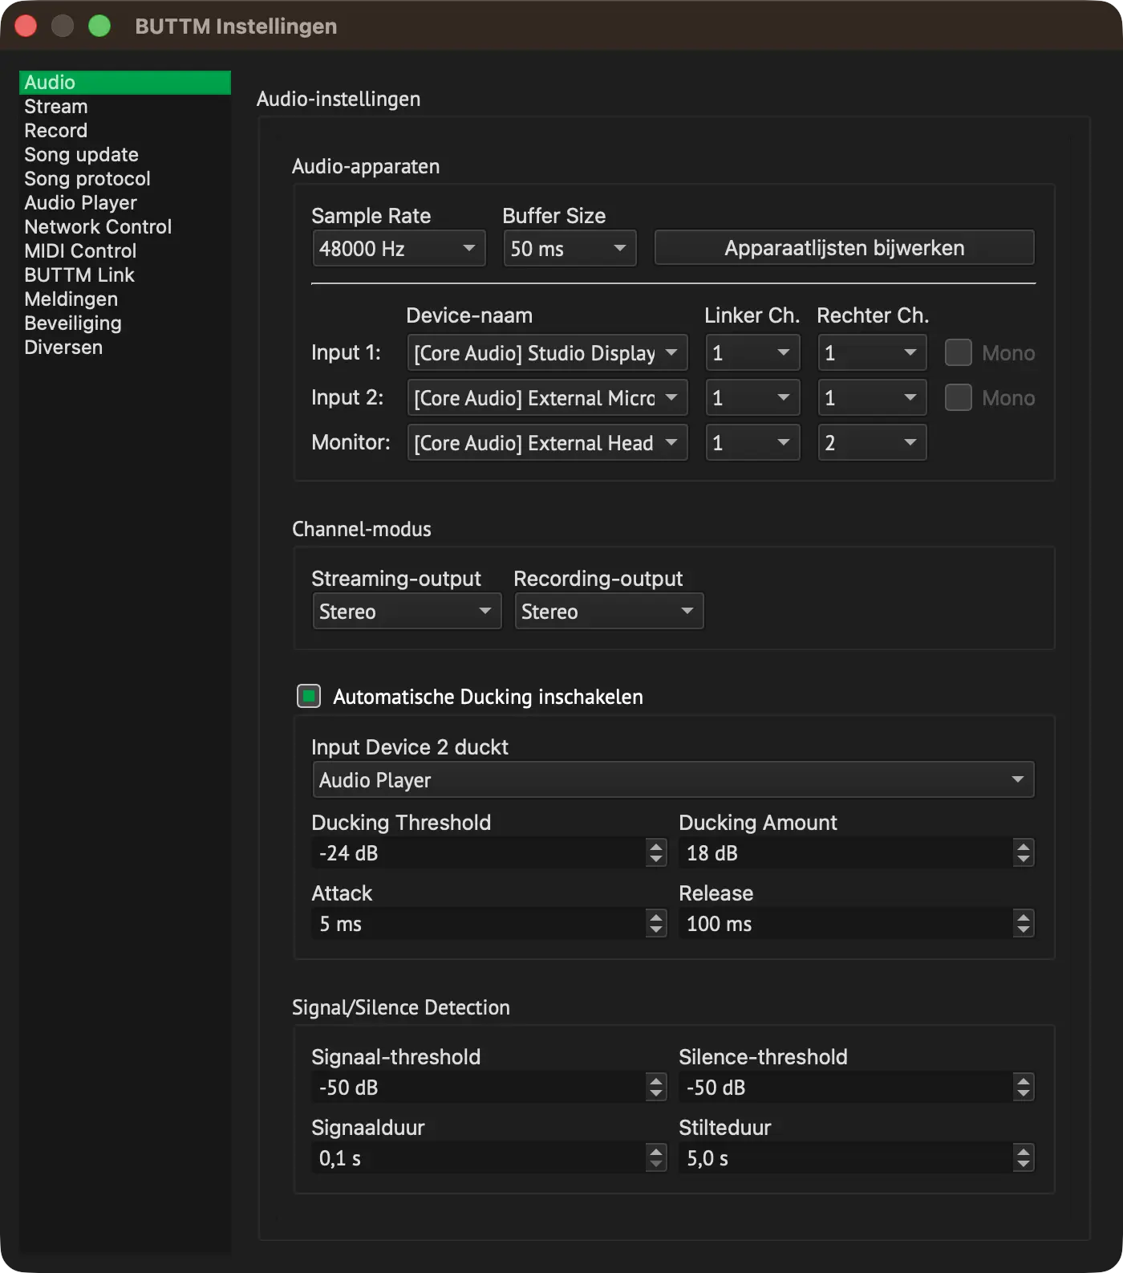Viewport: 1123px width, 1273px height.
Task: Click the Silence-threshold value field
Action: pyautogui.click(x=845, y=1087)
